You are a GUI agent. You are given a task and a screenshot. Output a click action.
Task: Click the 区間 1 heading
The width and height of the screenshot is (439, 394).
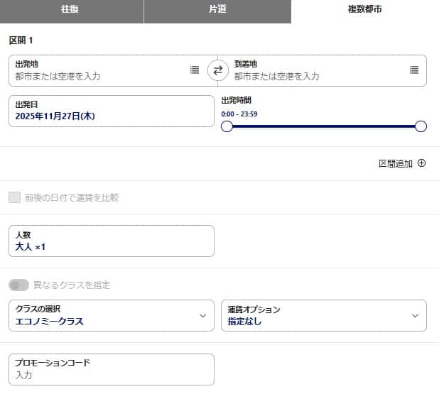click(21, 40)
